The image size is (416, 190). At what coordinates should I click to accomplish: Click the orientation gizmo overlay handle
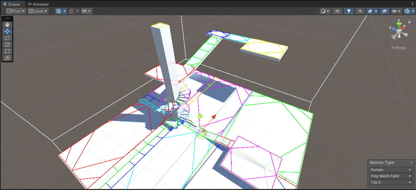385,18
